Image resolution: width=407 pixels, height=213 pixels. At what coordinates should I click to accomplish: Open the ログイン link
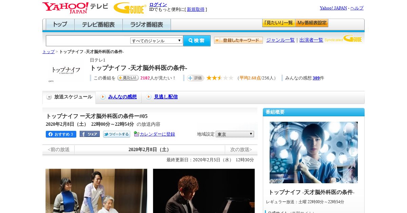click(158, 4)
